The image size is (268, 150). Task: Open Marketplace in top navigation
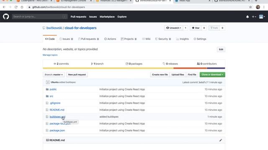107,17
